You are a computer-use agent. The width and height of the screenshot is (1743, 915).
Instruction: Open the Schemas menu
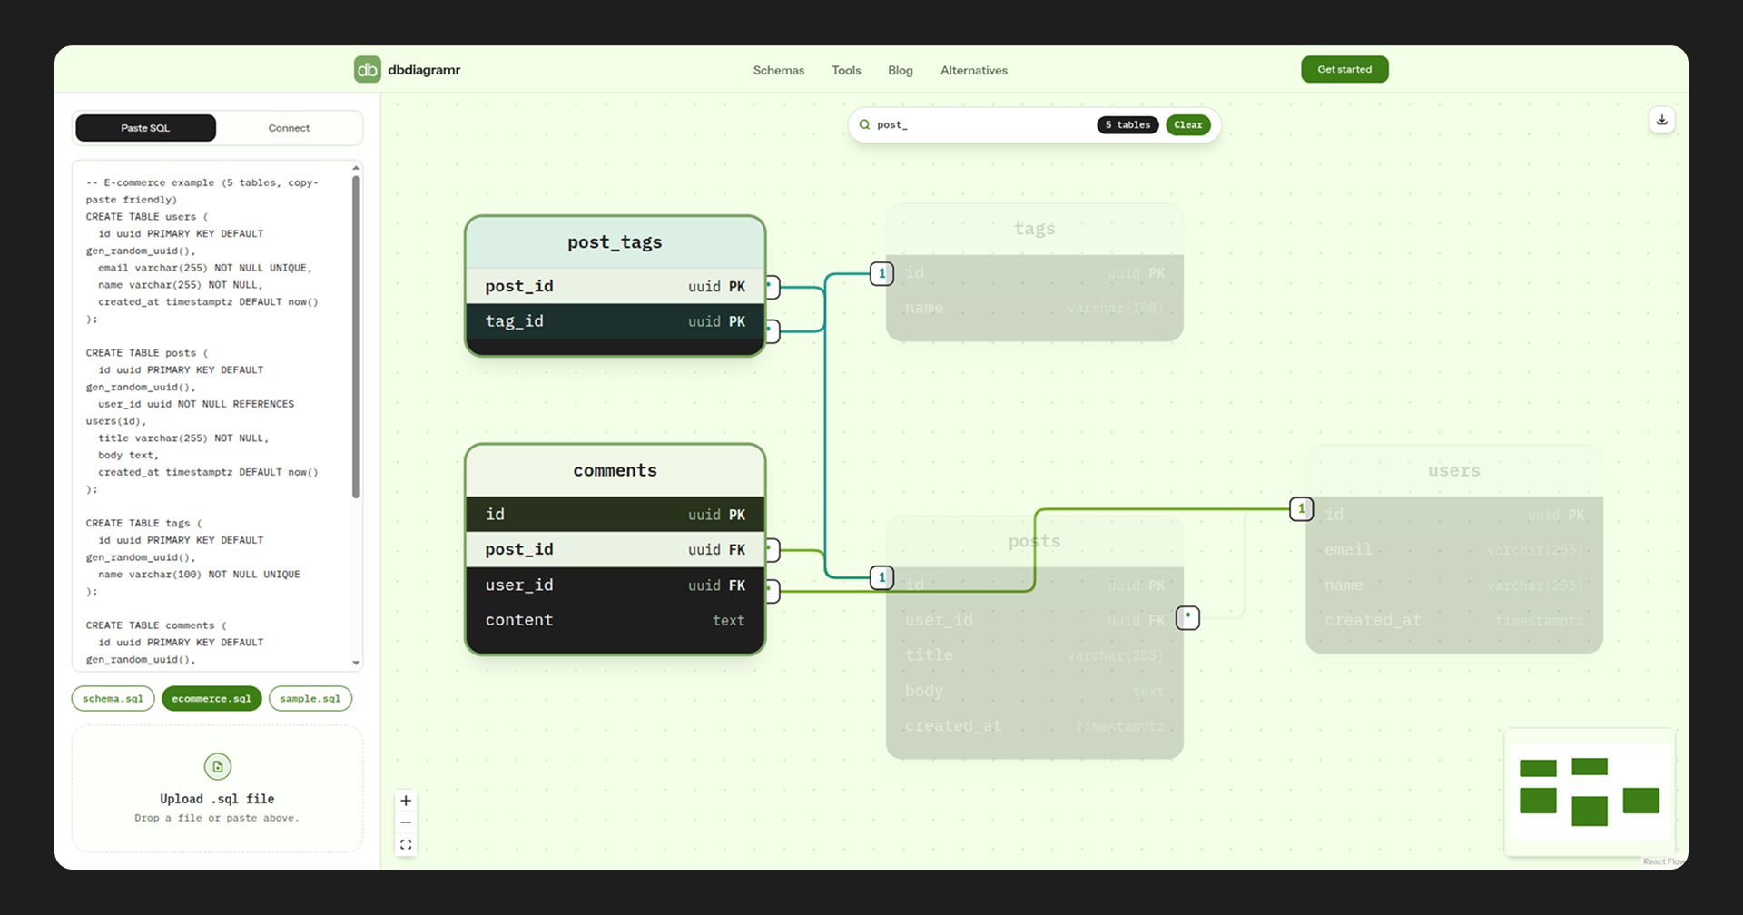778,70
